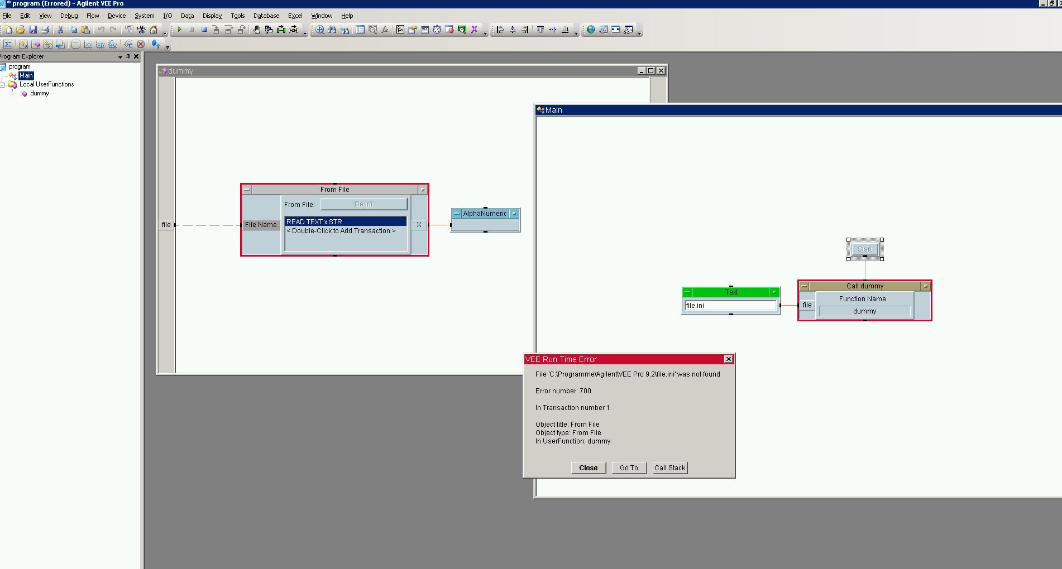
Task: Click the green Run program icon
Action: pyautogui.click(x=179, y=30)
